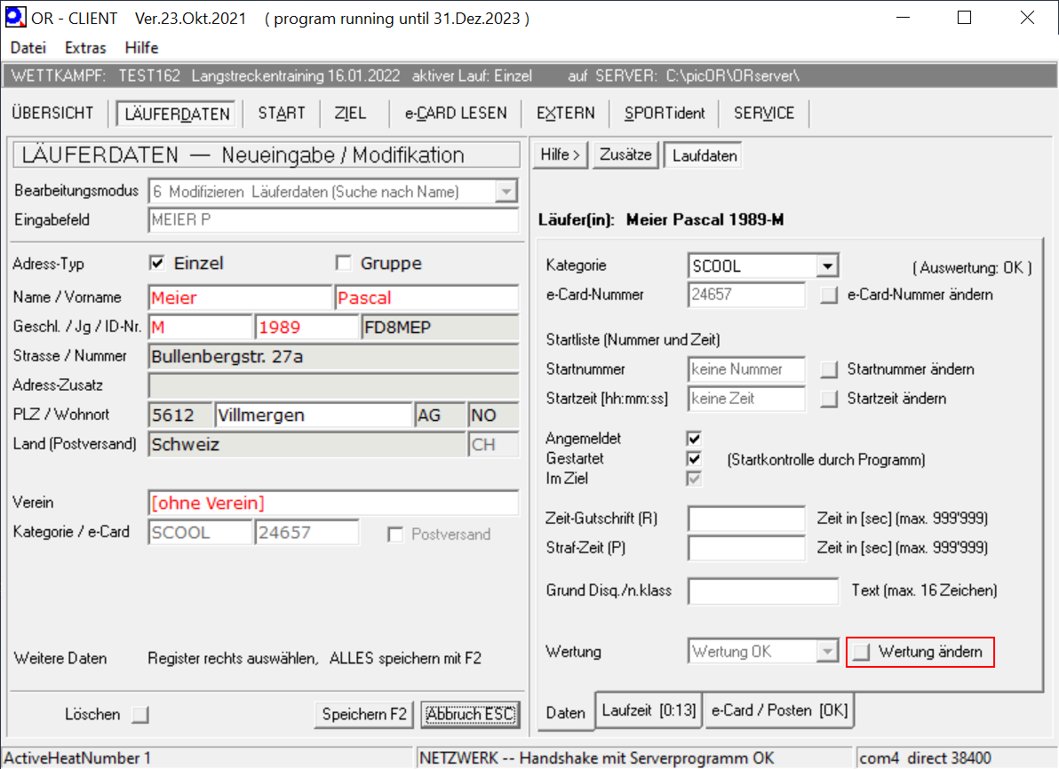Toggle the e-Card-Nummer ändern button
Viewport: 1059px width, 769px height.
[x=829, y=296]
